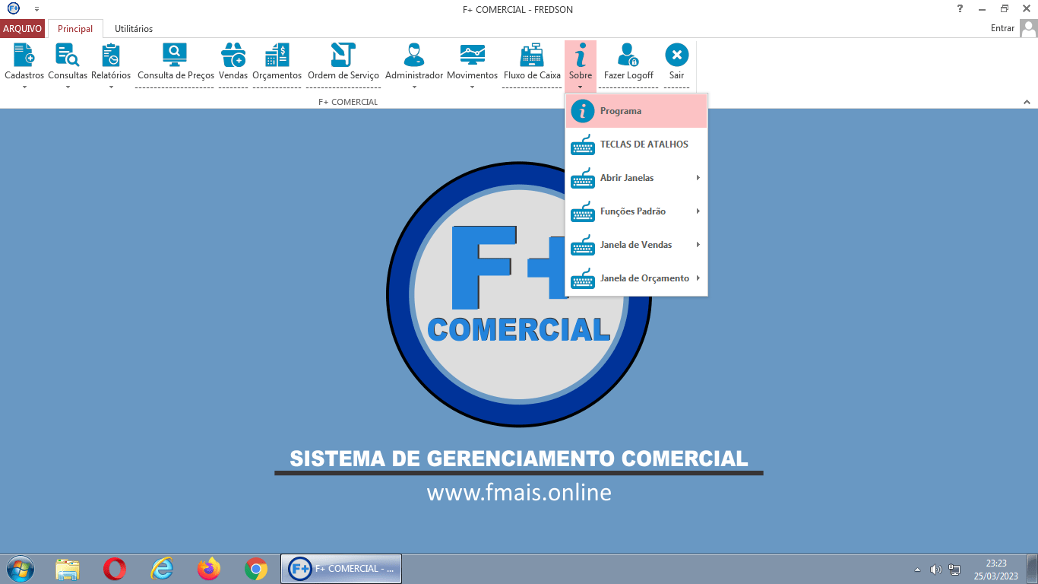Expand the Relatórios dropdown arrow
Screen dimensions: 1038x584
pos(111,87)
